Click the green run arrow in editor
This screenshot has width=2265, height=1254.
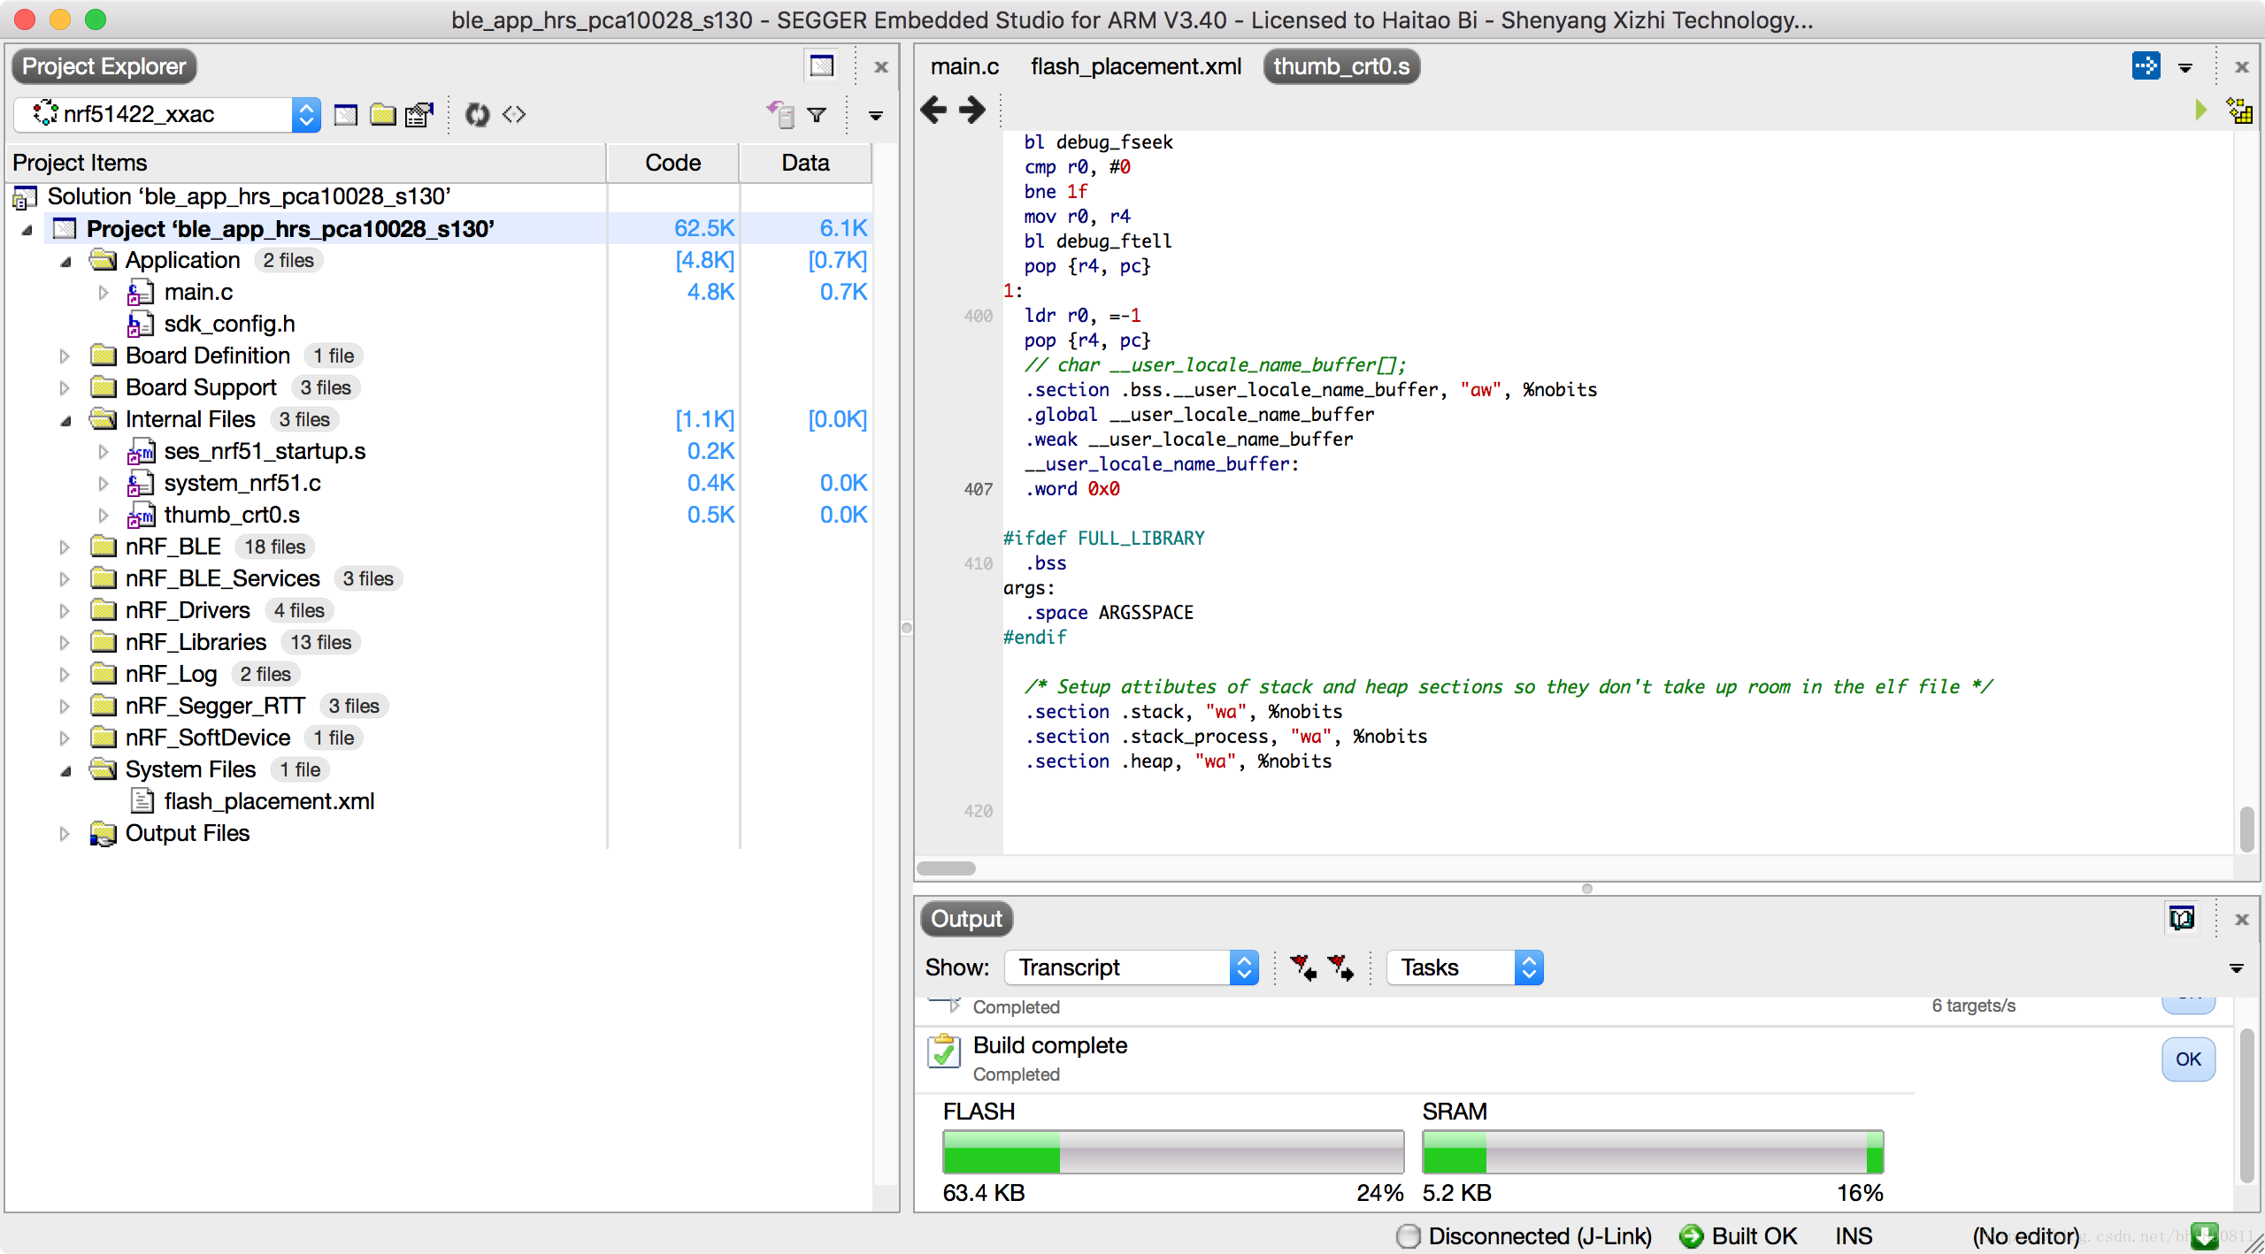pos(2200,111)
